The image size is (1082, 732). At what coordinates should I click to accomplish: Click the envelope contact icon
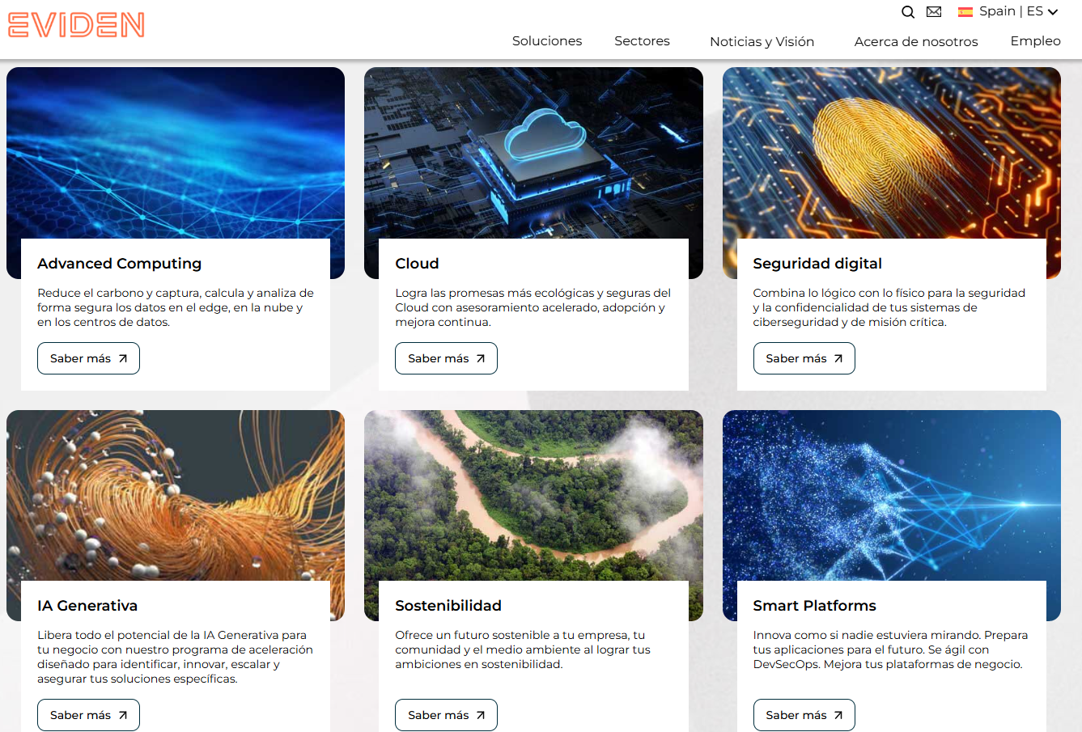coord(934,12)
